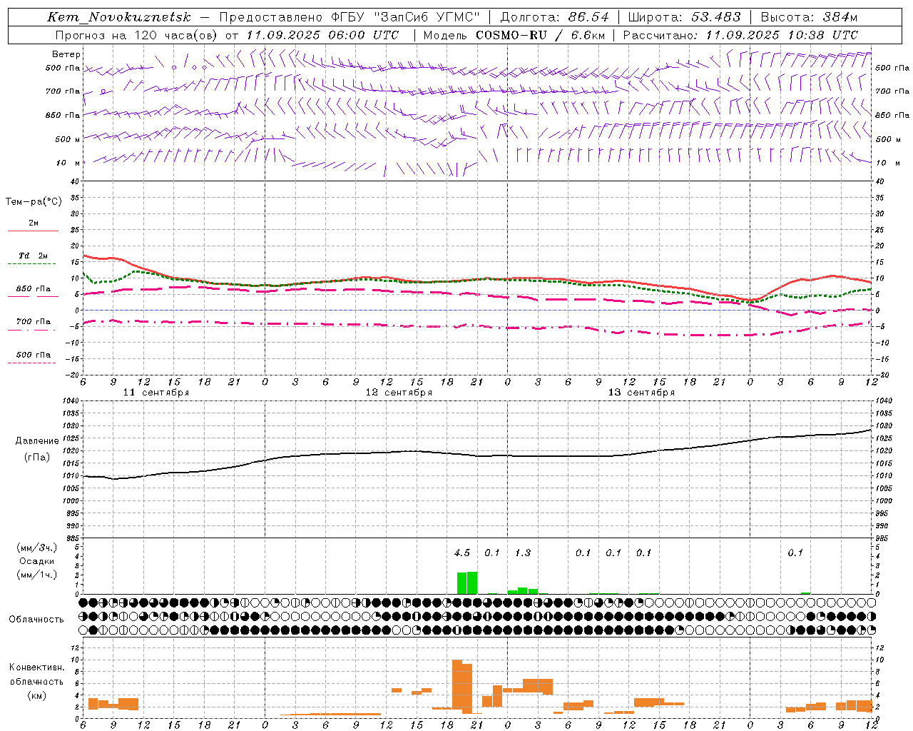
Task: Select the 'Td 2м' dew point legend entry
Action: [33, 256]
